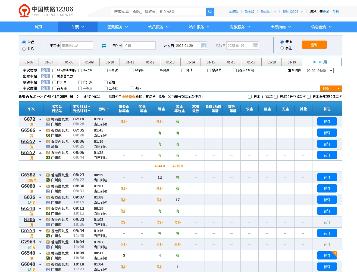Select the 往返 round-trip radio button
Viewport: 357px width, 272px height.
pos(24,49)
